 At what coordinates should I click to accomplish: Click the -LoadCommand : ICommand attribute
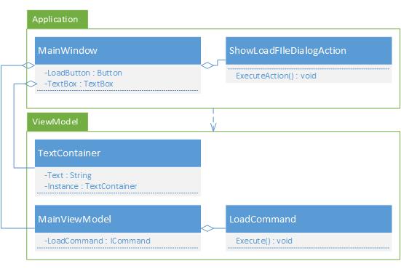click(x=98, y=241)
